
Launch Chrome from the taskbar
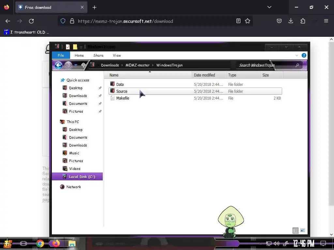click(x=40, y=243)
